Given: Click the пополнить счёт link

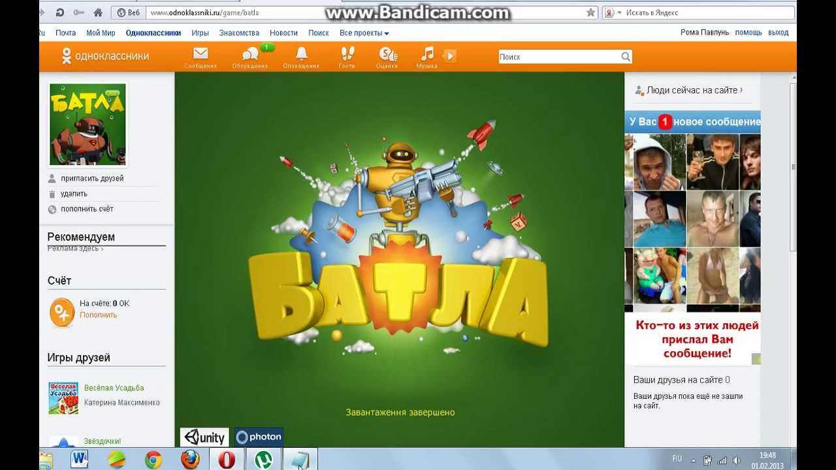Looking at the screenshot, I should pos(87,209).
